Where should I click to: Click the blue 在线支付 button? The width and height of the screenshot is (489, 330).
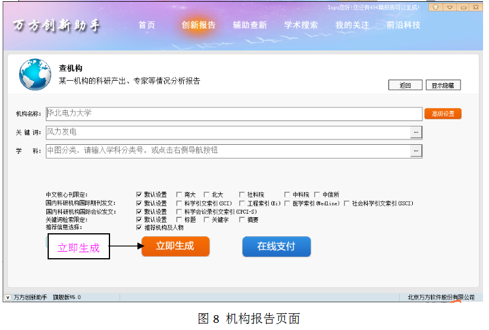point(276,246)
